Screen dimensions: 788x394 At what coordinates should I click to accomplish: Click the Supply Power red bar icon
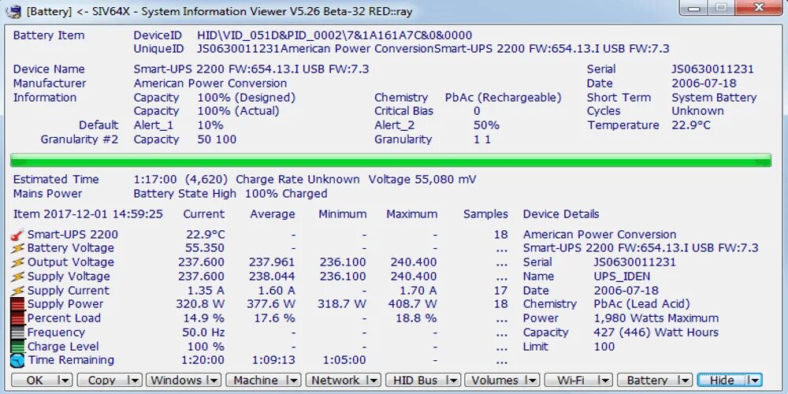click(x=17, y=304)
